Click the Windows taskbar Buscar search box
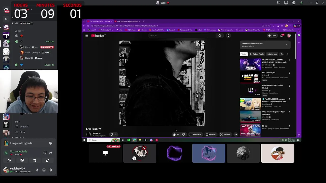 (x=103, y=140)
